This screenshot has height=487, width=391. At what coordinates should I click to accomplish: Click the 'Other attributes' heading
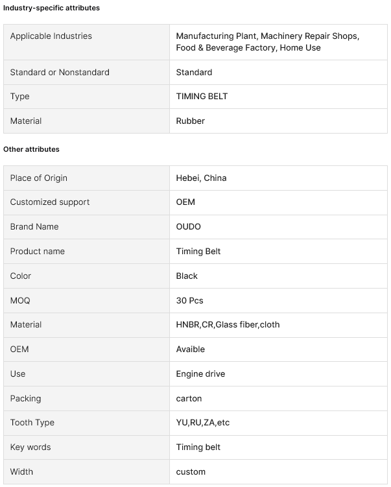pos(32,149)
